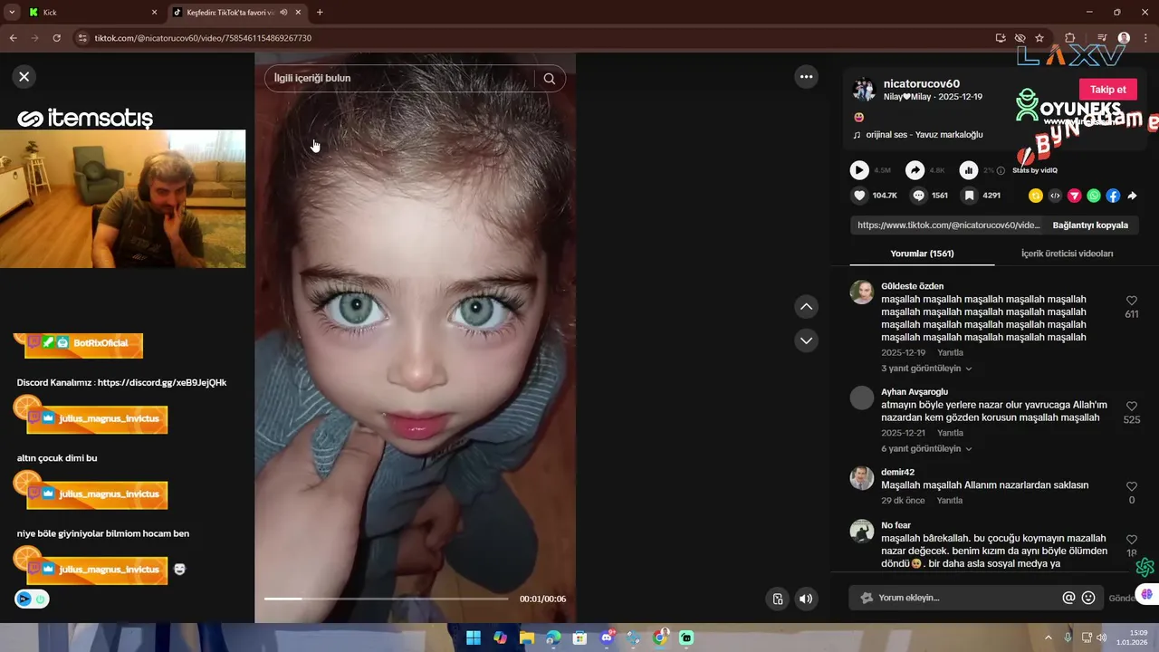Open comments via the speech bubble icon

click(x=918, y=195)
